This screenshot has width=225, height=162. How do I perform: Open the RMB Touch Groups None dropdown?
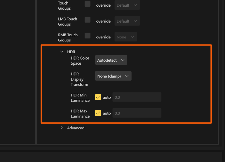126,37
